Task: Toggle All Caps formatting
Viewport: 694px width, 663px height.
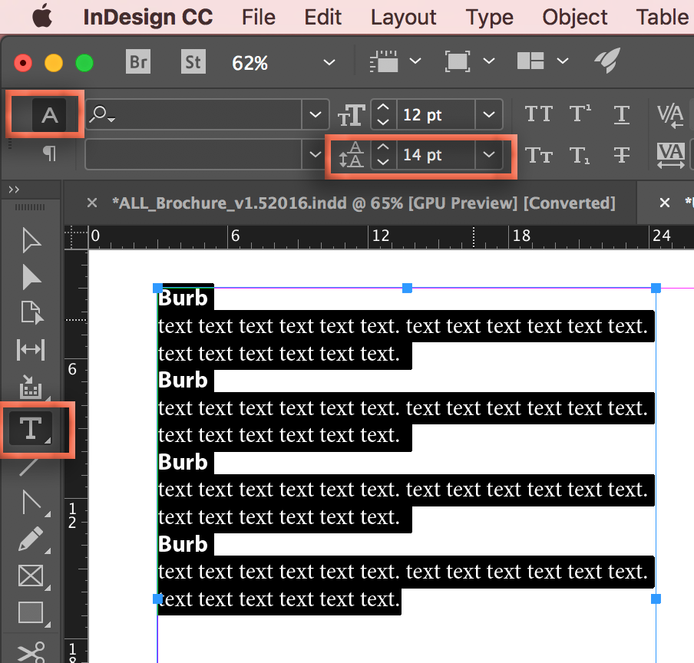Action: (x=539, y=113)
